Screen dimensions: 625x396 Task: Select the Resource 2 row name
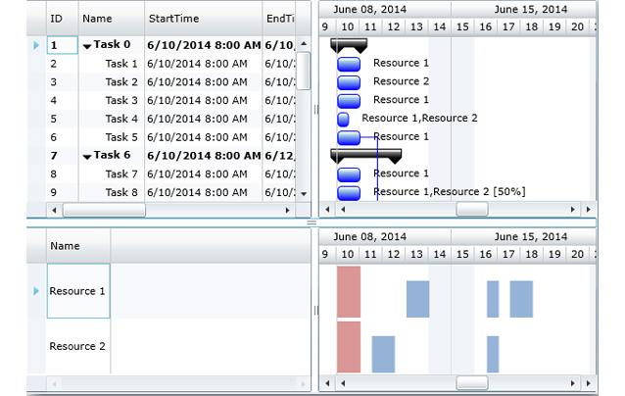(x=77, y=346)
